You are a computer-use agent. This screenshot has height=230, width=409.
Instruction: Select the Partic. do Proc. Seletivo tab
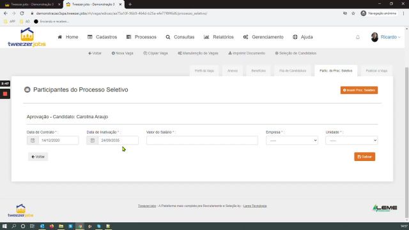pos(336,71)
